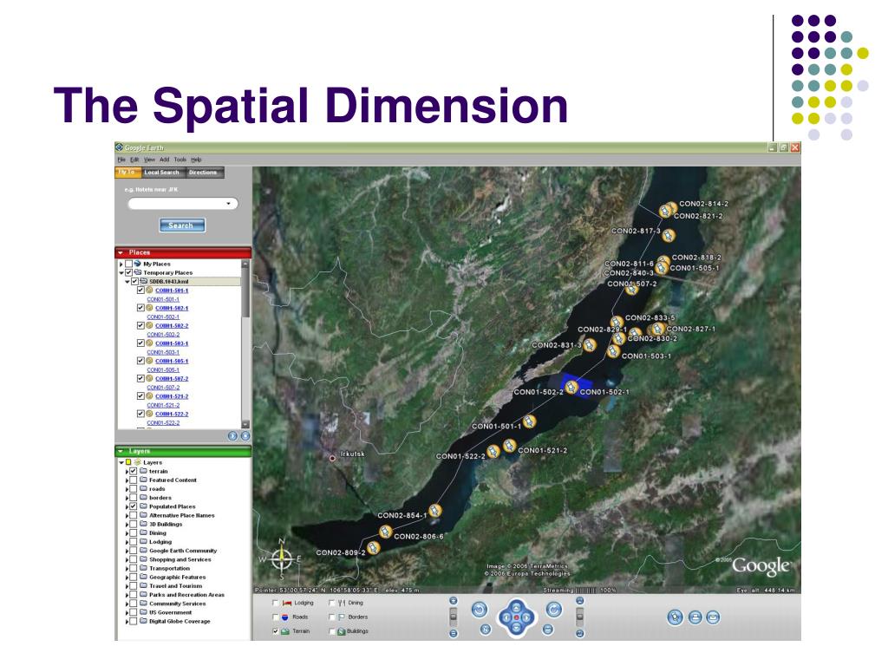Click the Irkutsk city marker
Viewport: 888px width, 666px height.
tap(332, 458)
